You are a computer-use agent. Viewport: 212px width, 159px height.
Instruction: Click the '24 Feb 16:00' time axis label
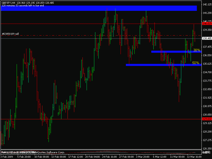tap(109, 157)
